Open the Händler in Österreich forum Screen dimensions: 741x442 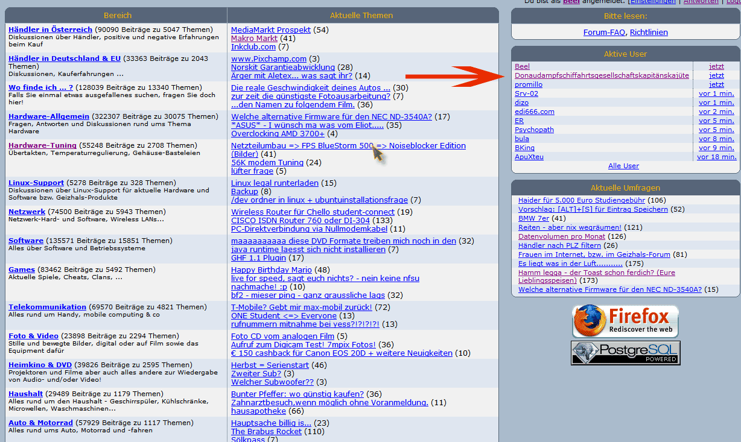50,30
